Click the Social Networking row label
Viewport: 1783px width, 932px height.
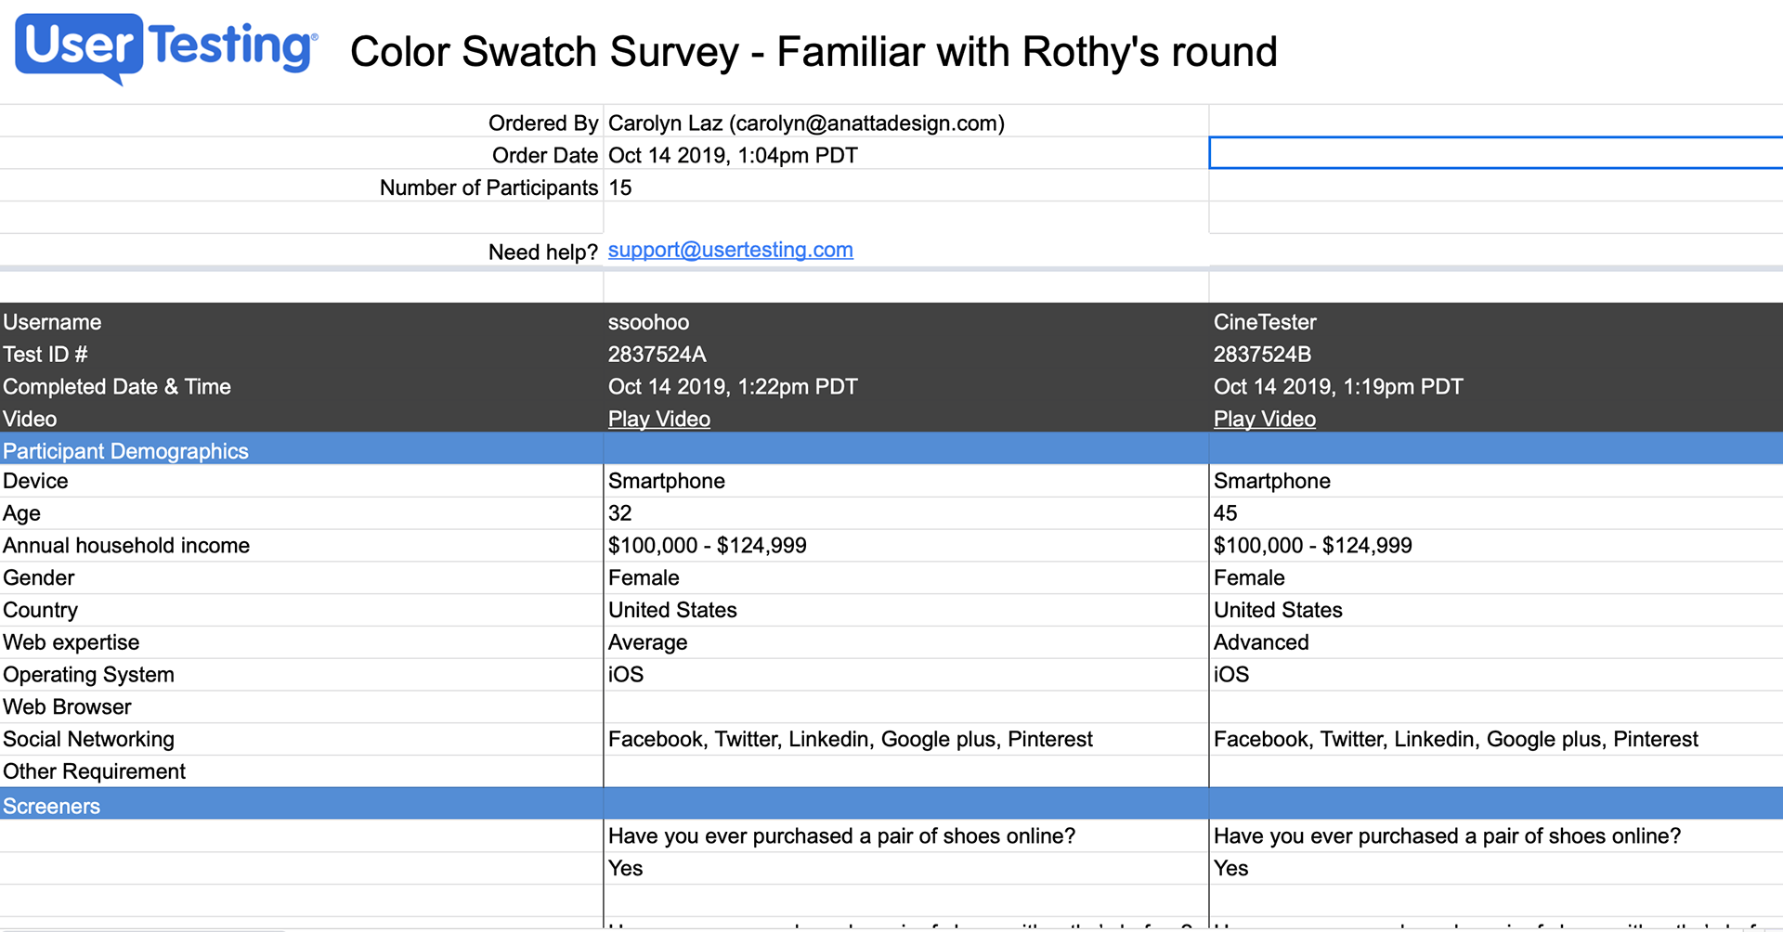point(88,739)
